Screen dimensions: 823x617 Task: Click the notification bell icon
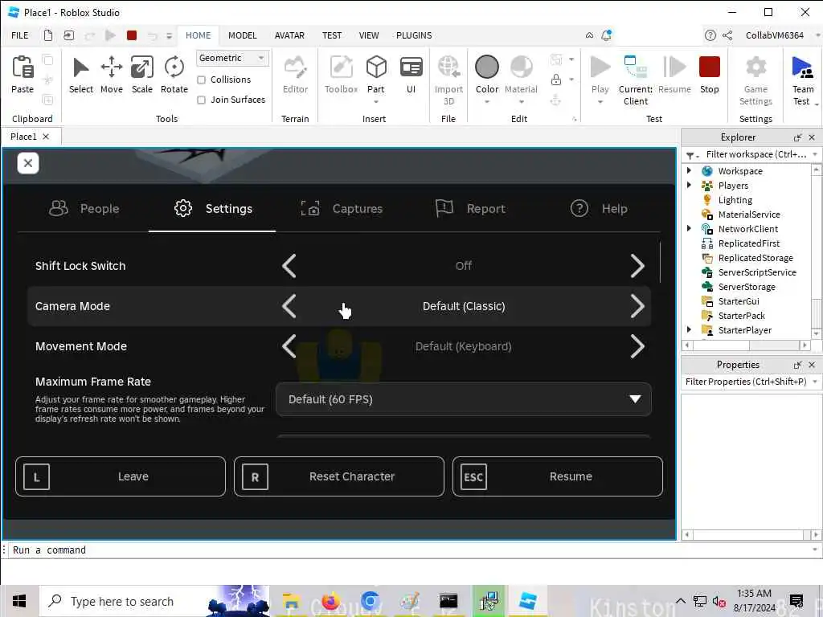click(606, 35)
